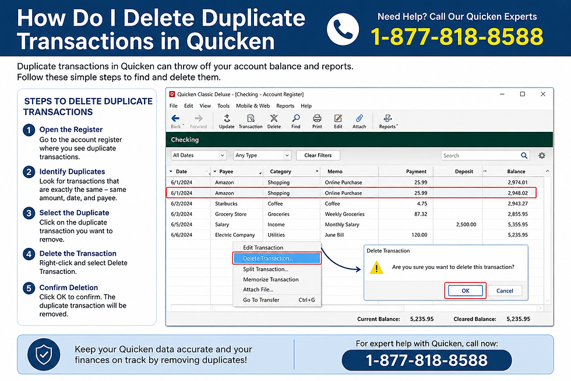The height and width of the screenshot is (381, 571).
Task: Open the Help menu
Action: point(306,106)
